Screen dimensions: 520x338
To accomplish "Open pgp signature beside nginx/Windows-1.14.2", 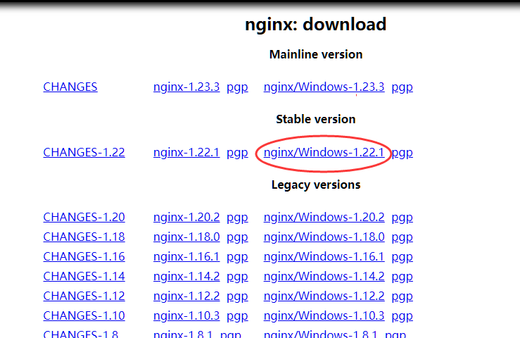I will click(402, 277).
